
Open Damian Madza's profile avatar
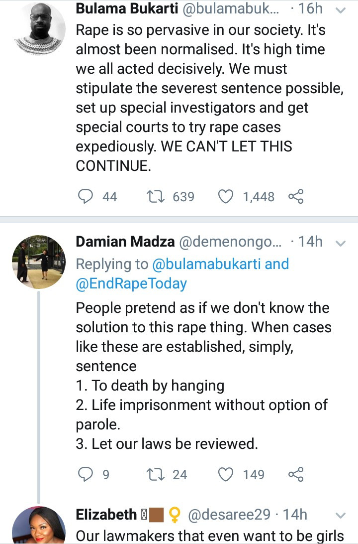[x=38, y=262]
